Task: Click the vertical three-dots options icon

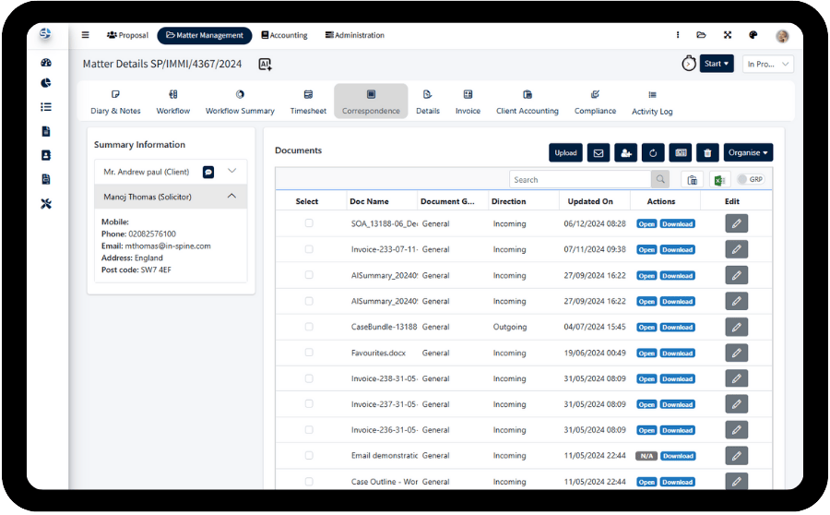Action: pos(678,35)
